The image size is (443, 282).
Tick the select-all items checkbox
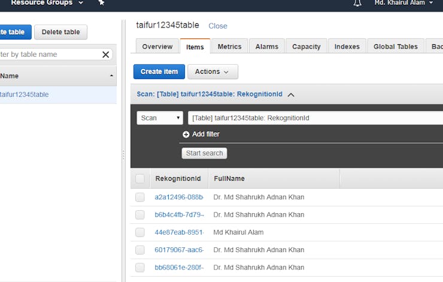pyautogui.click(x=139, y=178)
